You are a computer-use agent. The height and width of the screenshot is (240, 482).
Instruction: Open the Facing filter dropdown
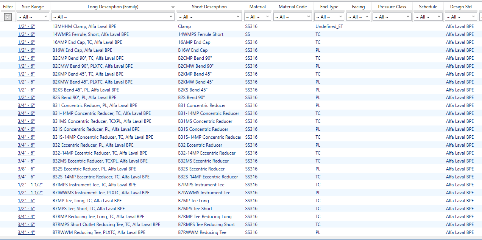[358, 17]
